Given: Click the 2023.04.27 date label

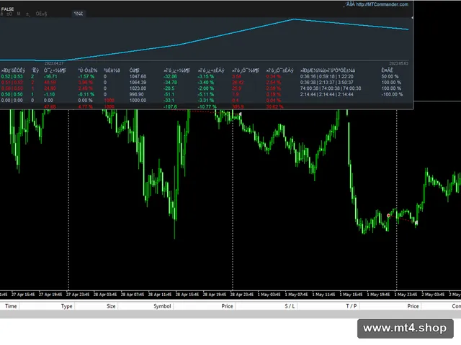Looking at the screenshot, I should click(54, 63).
